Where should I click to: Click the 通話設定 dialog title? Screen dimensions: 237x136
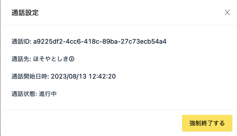coord(25,12)
